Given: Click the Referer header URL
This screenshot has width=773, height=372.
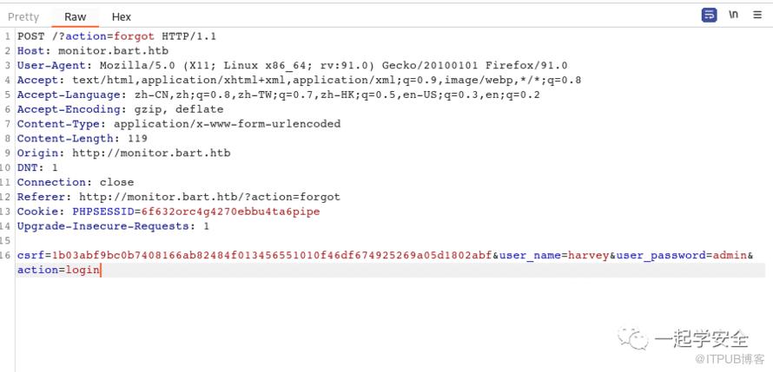Looking at the screenshot, I should [x=209, y=197].
